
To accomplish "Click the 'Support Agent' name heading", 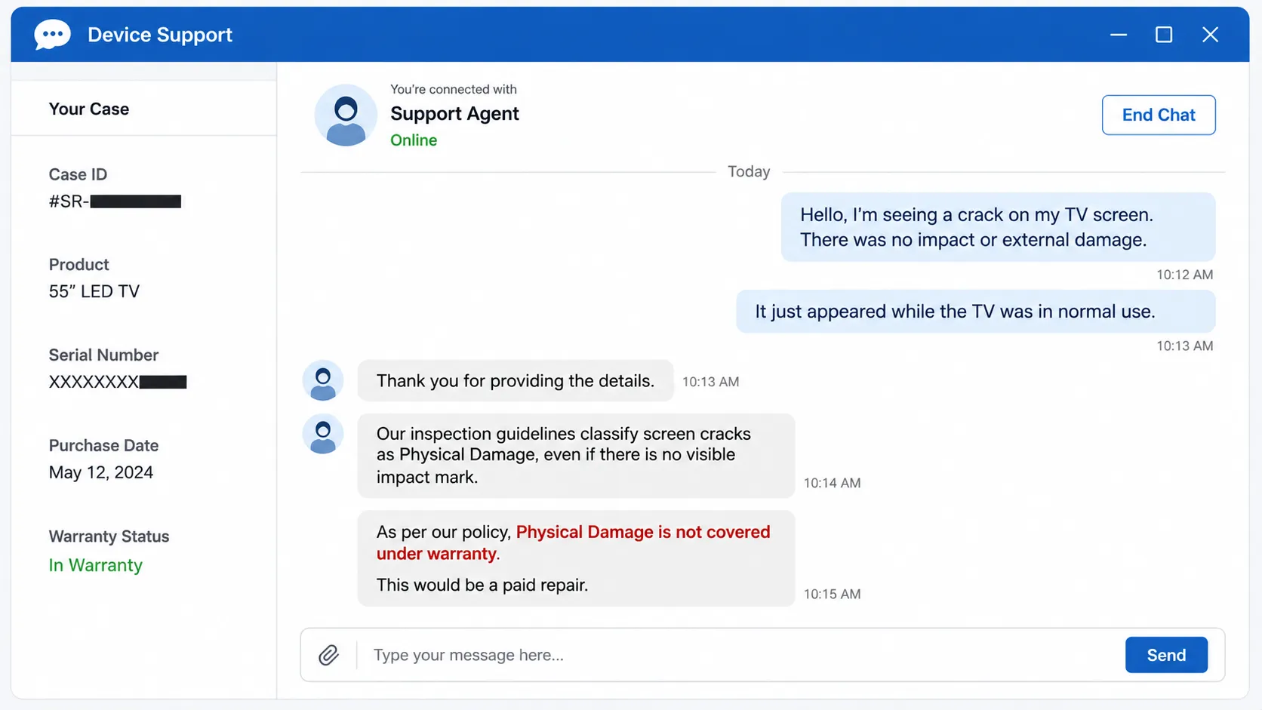I will (x=454, y=113).
